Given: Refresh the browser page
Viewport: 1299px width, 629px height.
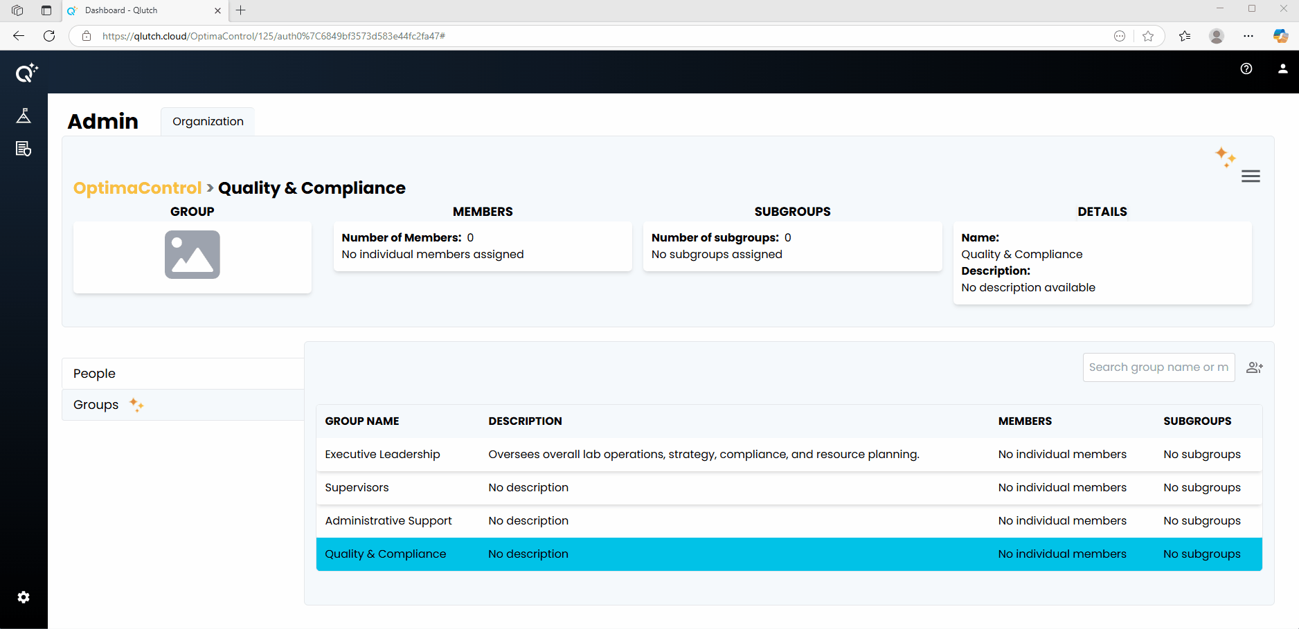Looking at the screenshot, I should 49,36.
